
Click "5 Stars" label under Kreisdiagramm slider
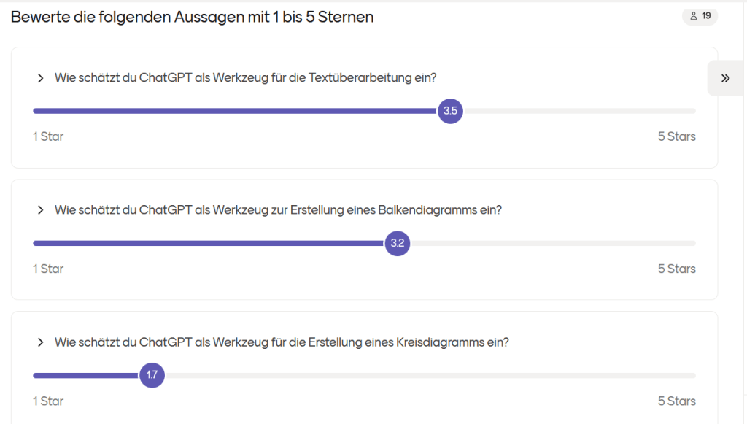point(676,401)
